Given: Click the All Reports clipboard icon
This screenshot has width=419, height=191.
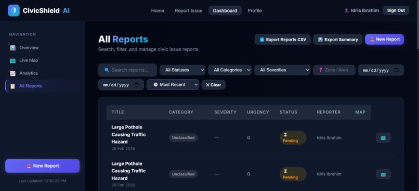Looking at the screenshot, I should [x=12, y=86].
